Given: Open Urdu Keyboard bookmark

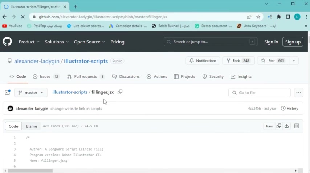Looking at the screenshot, I should pos(257,26).
